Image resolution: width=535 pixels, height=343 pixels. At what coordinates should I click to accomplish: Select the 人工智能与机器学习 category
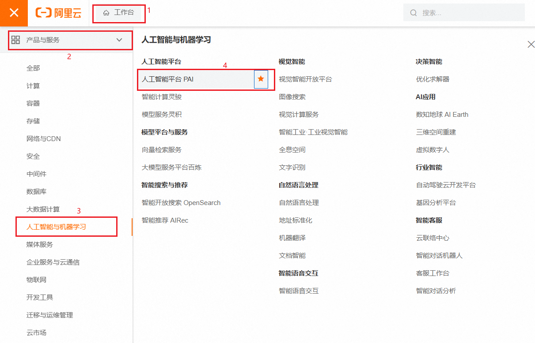(56, 227)
